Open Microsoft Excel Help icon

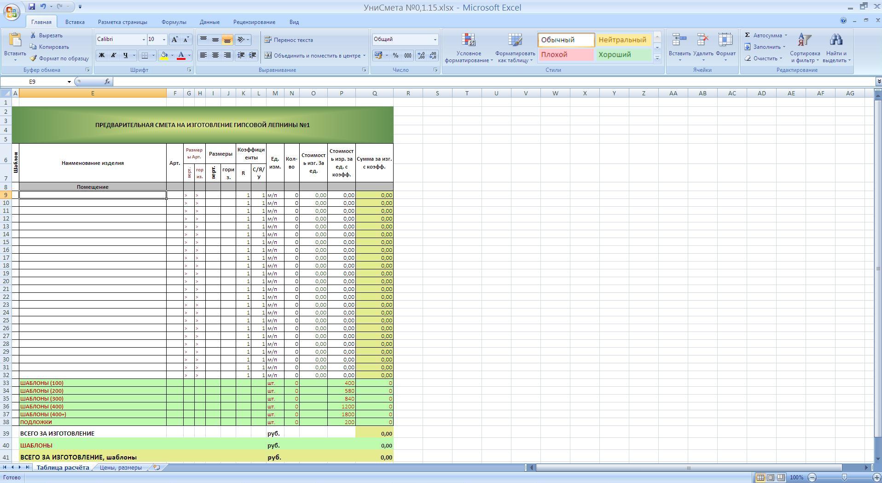(843, 21)
